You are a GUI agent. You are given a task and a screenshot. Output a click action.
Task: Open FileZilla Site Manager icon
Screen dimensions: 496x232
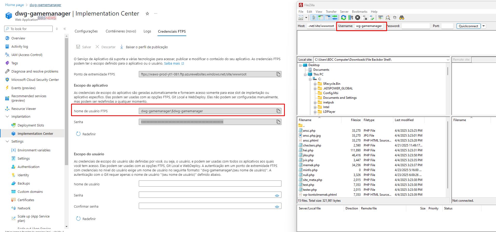(301, 18)
